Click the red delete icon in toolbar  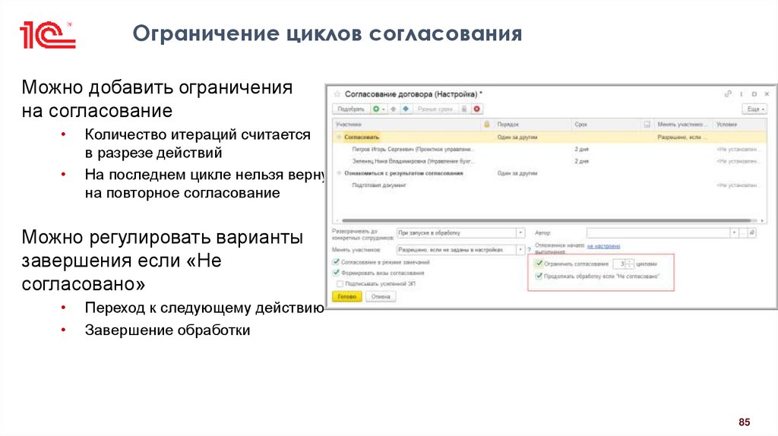point(477,109)
